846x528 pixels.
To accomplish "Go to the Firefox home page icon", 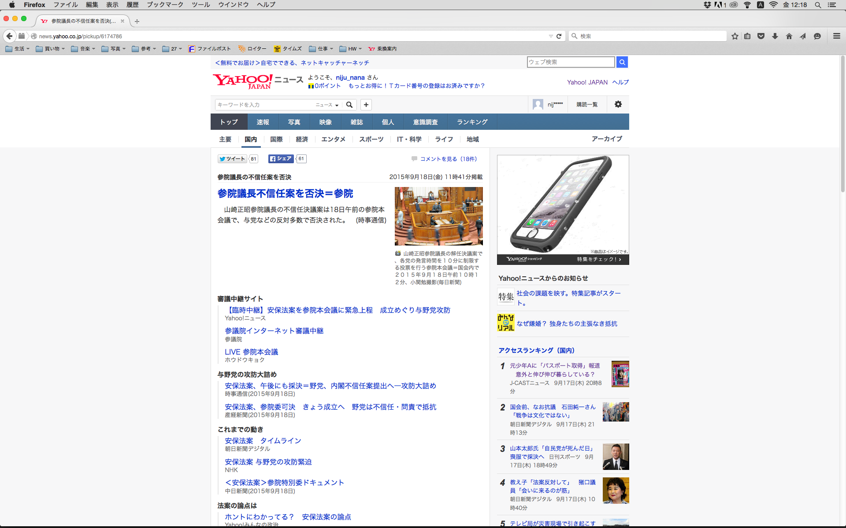I will pyautogui.click(x=789, y=36).
